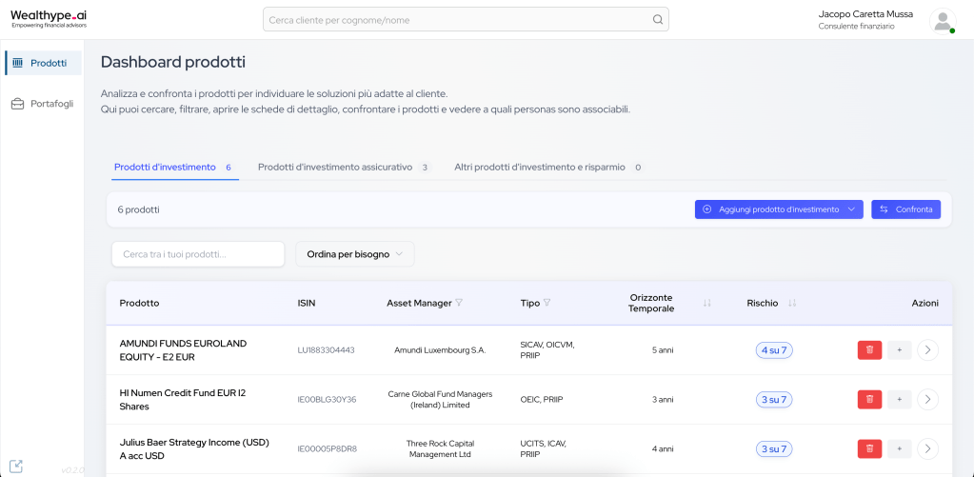
Task: Focus the Cerca tra i tuoi prodotti field
Action: [198, 254]
